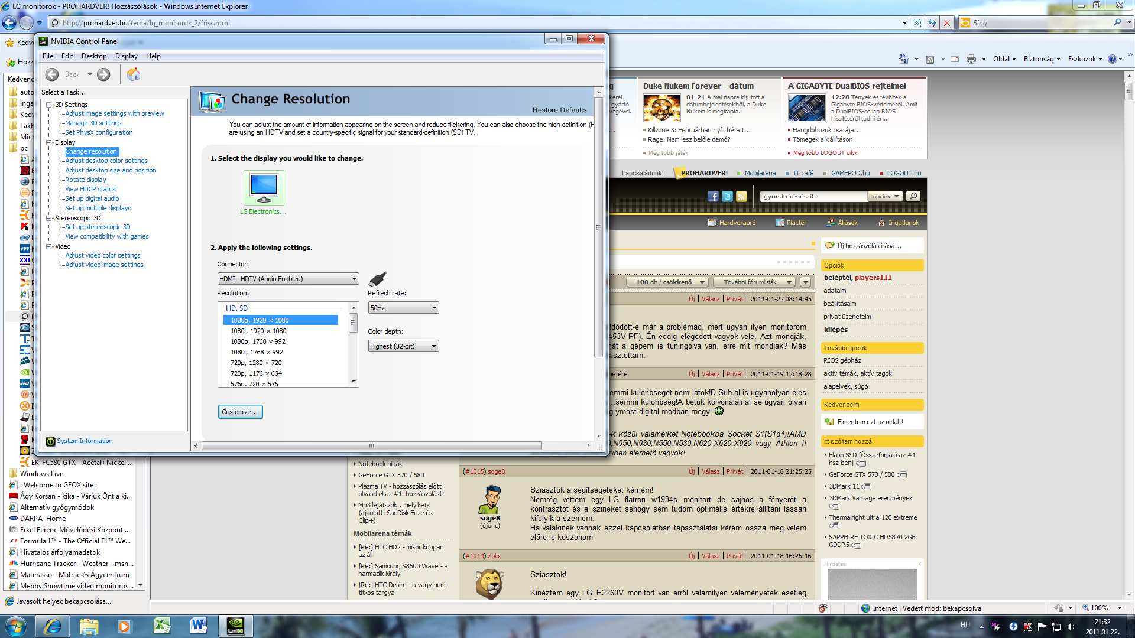Open Excel from the taskbar
Screen dimensions: 1135x638
coord(162,626)
